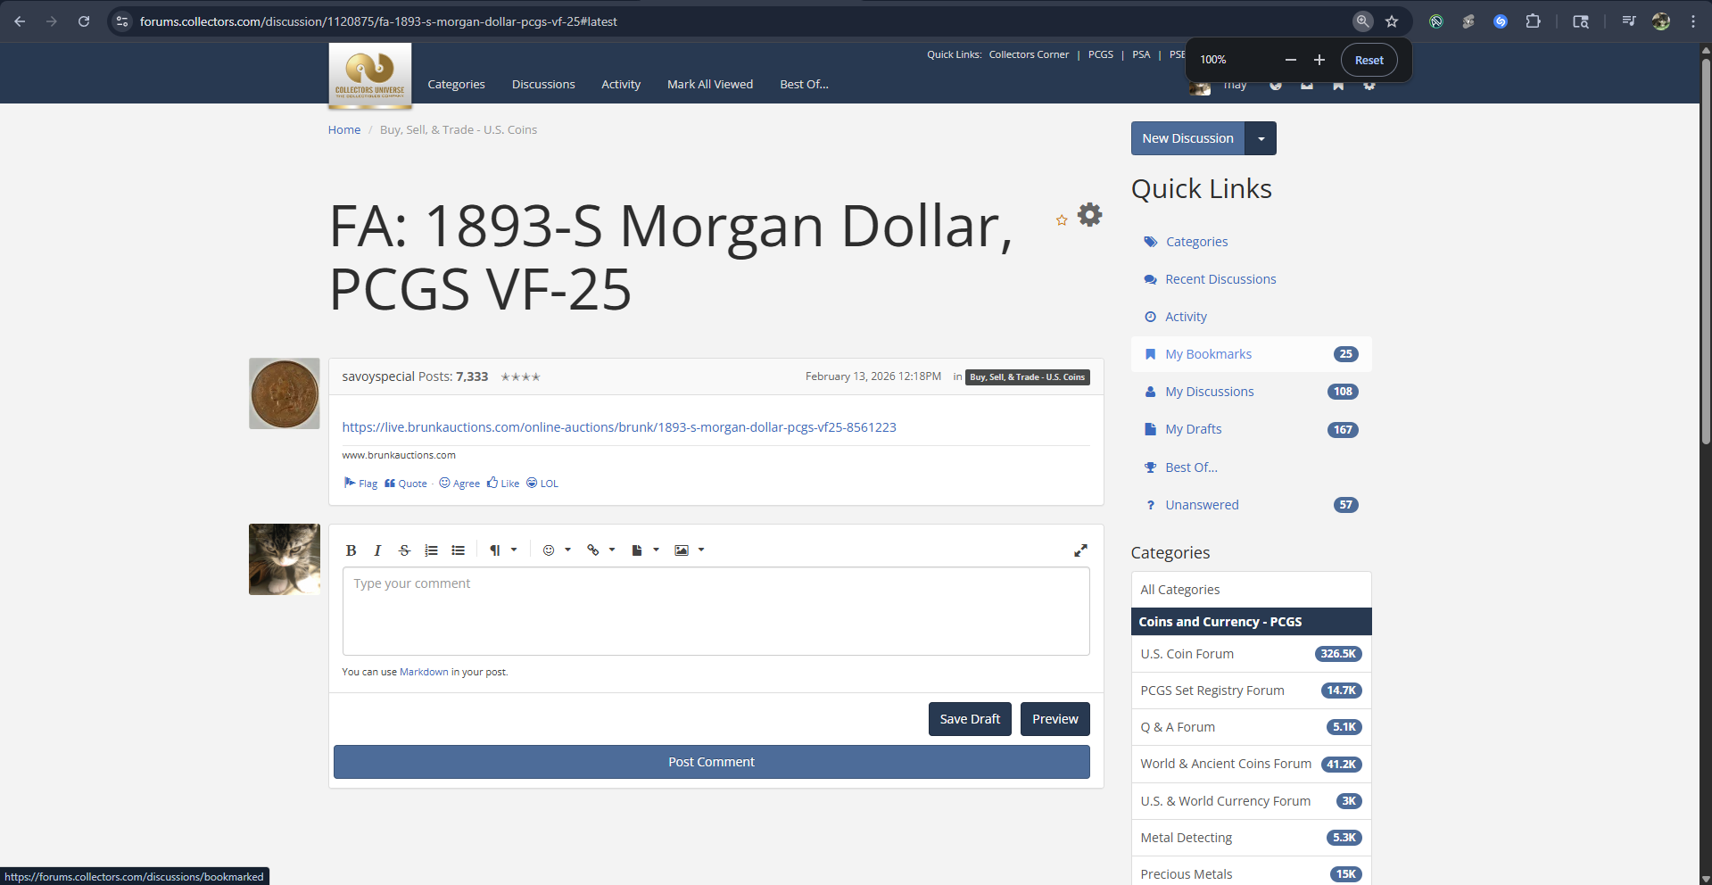Open the blue Shazam extension icon
Viewport: 1712px width, 885px height.
coord(1501,21)
